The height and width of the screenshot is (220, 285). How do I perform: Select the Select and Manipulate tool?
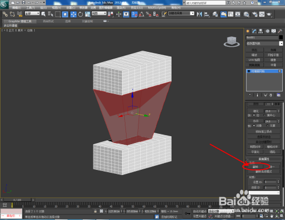119,14
